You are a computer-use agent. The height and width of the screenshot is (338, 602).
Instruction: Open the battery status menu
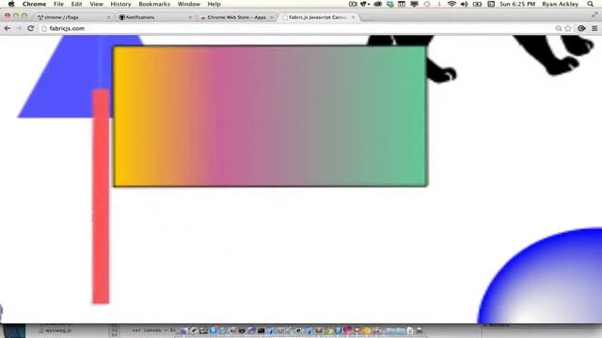[477, 4]
